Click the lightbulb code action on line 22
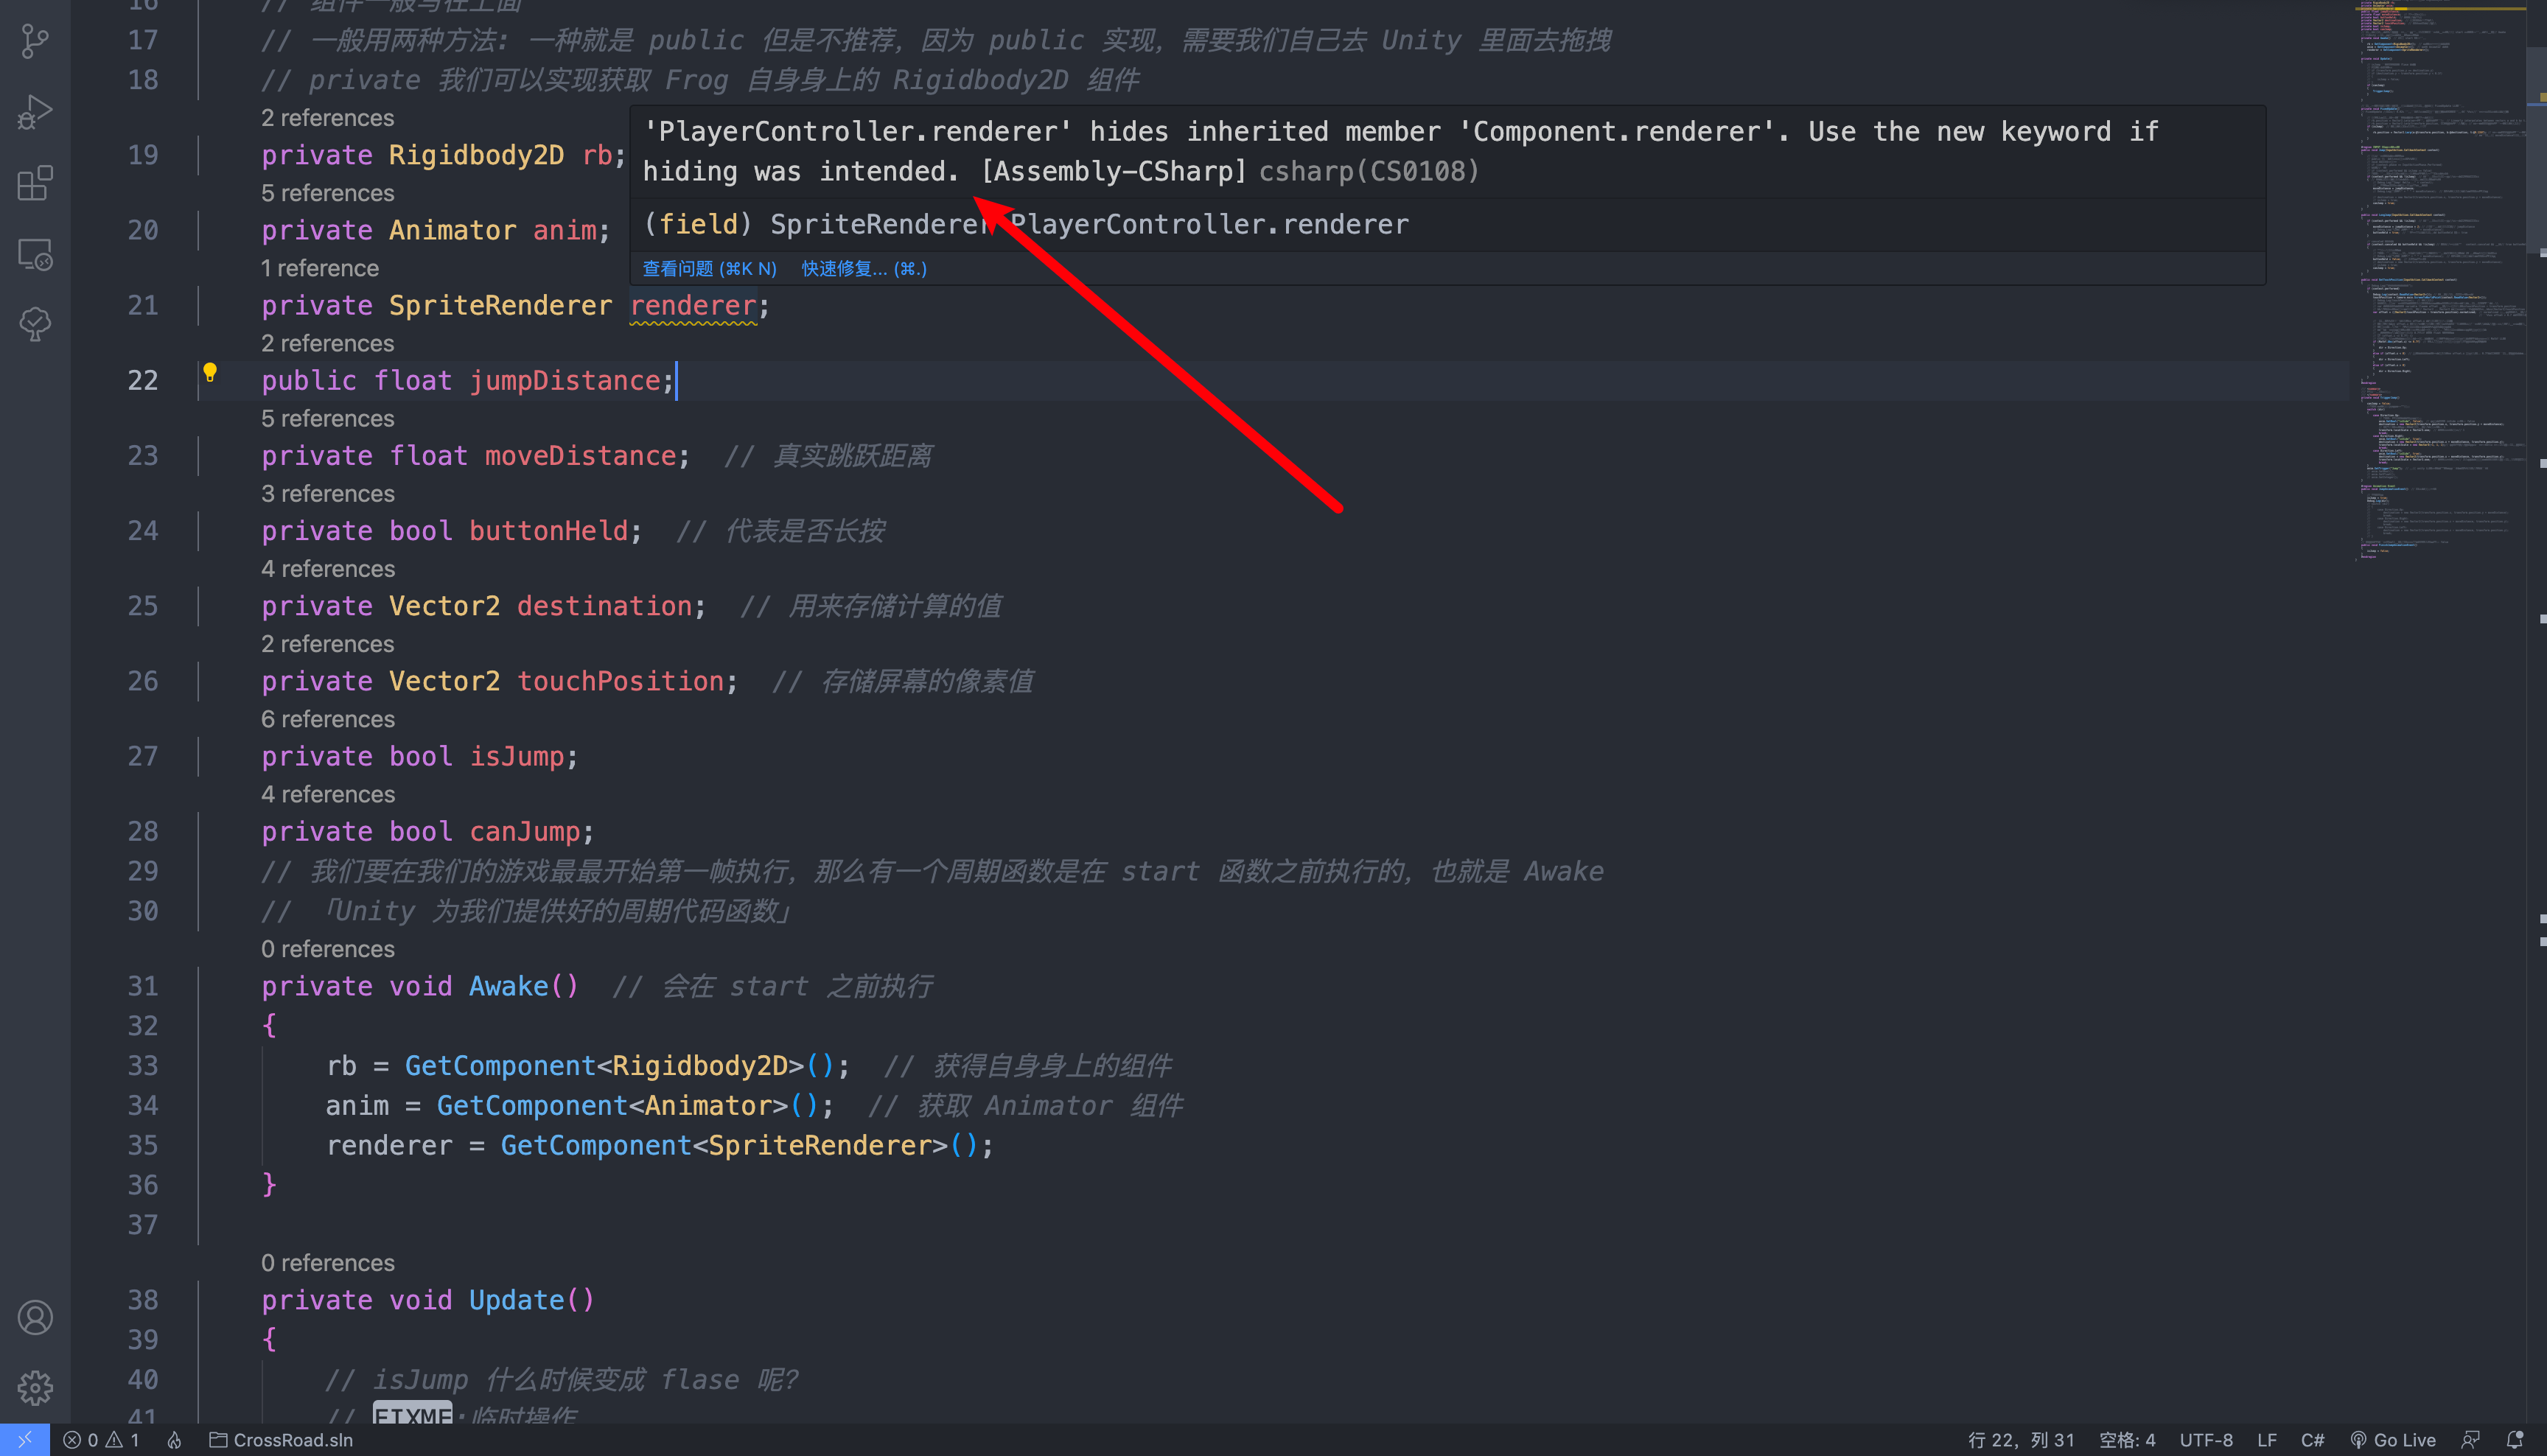 coord(210,373)
